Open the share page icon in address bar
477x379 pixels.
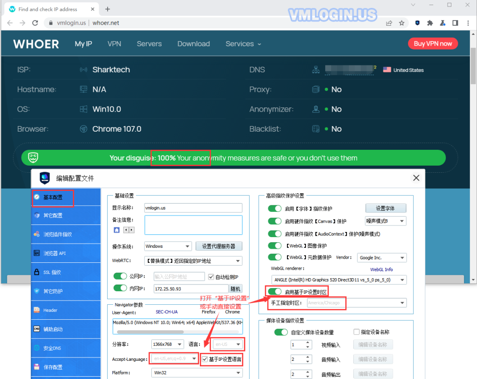389,23
